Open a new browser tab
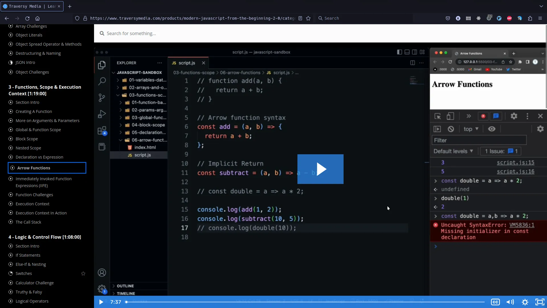This screenshot has height=308, width=547. coord(70,6)
